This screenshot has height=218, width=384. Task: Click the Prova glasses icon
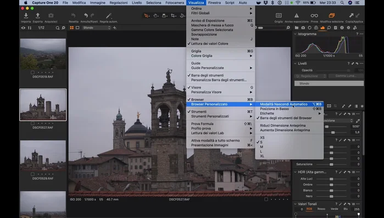click(314, 16)
